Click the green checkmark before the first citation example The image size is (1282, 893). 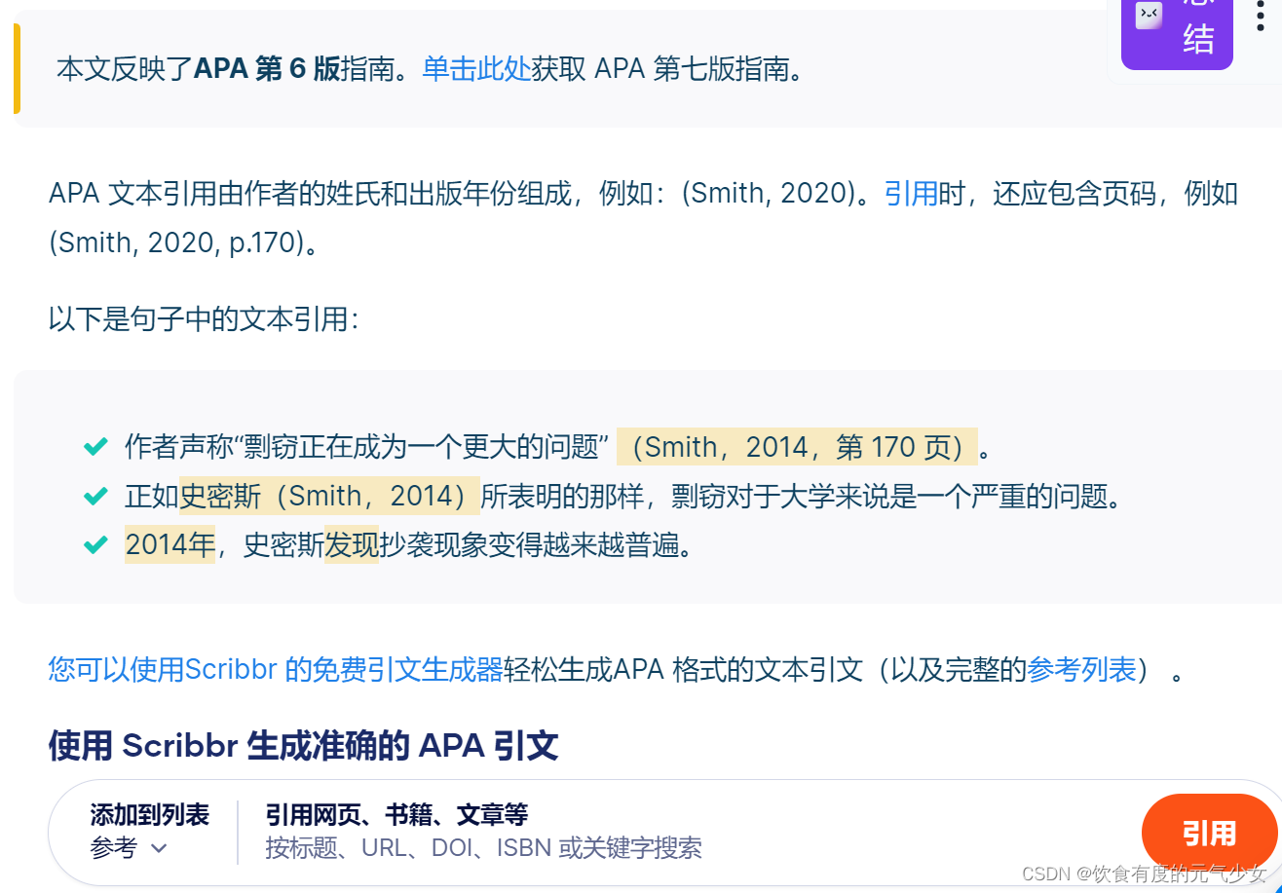pyautogui.click(x=94, y=445)
